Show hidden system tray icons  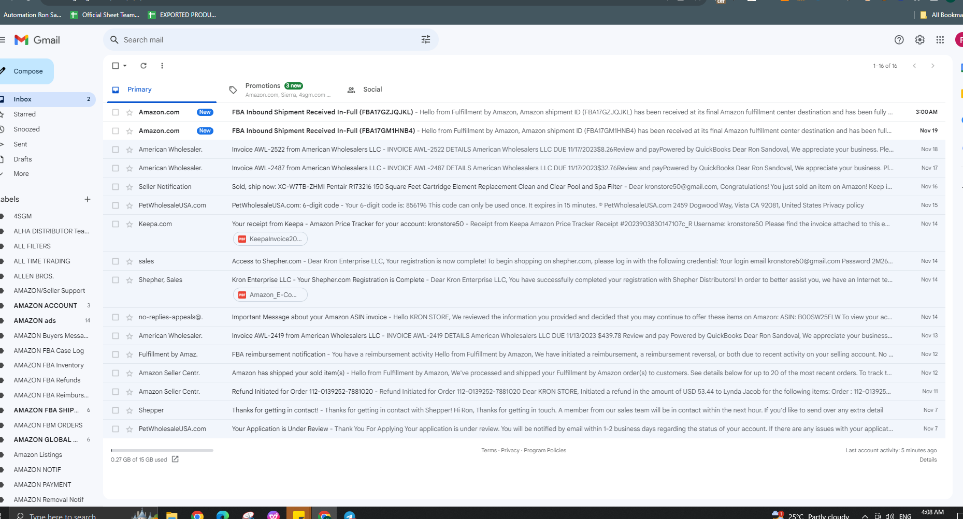(865, 516)
